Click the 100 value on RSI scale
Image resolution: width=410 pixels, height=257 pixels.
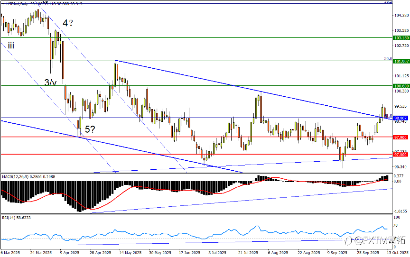tap(397, 218)
